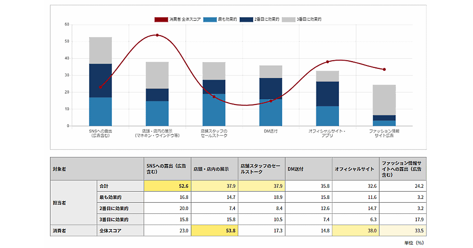Click the 38.0 cell under オフィシャルサイト column
This screenshot has width=473, height=248.
coord(356,230)
